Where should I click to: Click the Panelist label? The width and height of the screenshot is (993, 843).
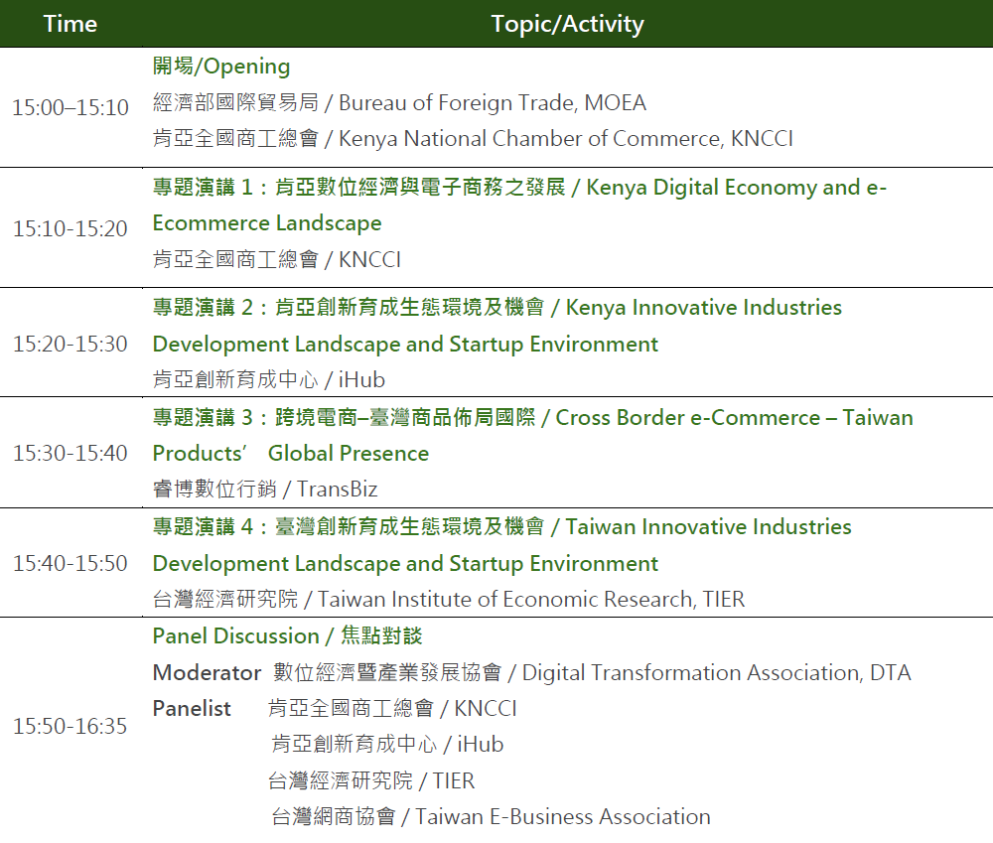(192, 709)
